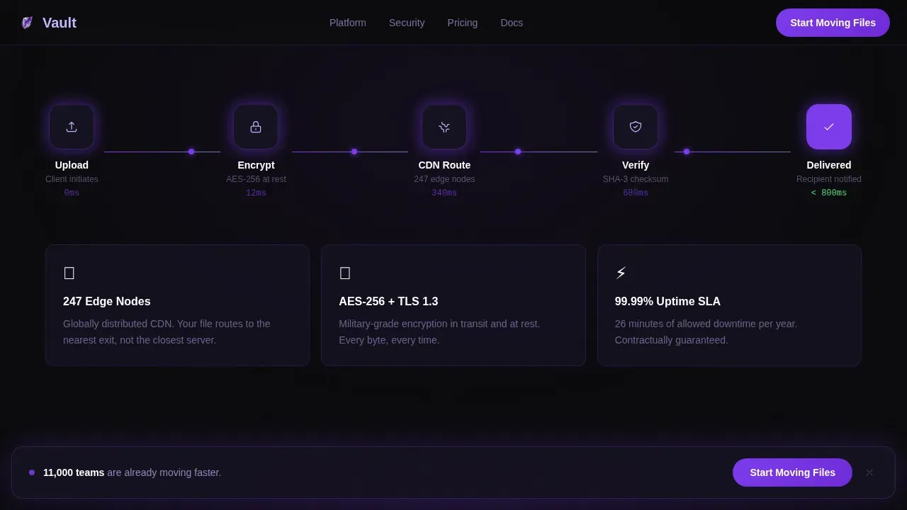
Task: Click the AES-256 + TLS card icon
Action: 345,273
